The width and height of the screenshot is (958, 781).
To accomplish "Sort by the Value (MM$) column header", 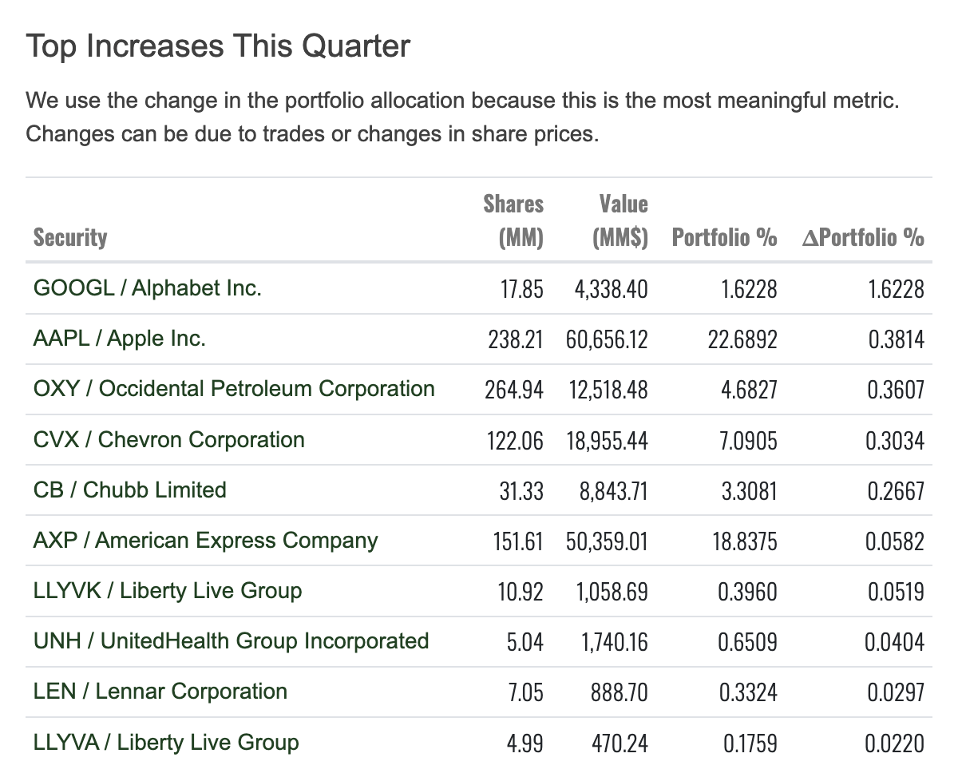I will [622, 221].
